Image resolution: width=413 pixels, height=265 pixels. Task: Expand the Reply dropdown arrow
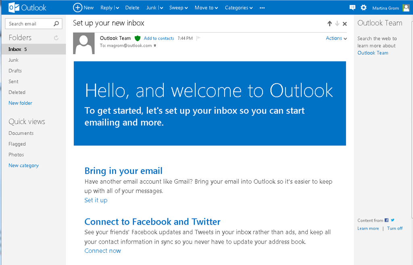(117, 8)
